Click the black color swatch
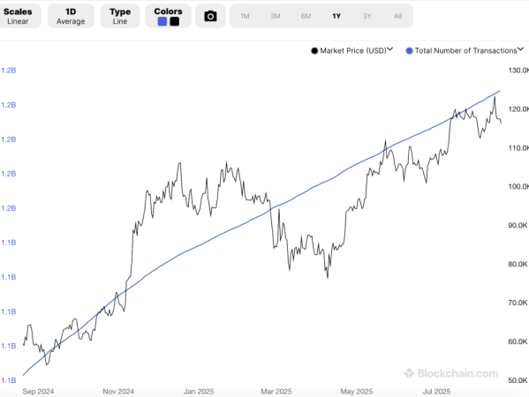The width and height of the screenshot is (529, 397). pyautogui.click(x=175, y=21)
